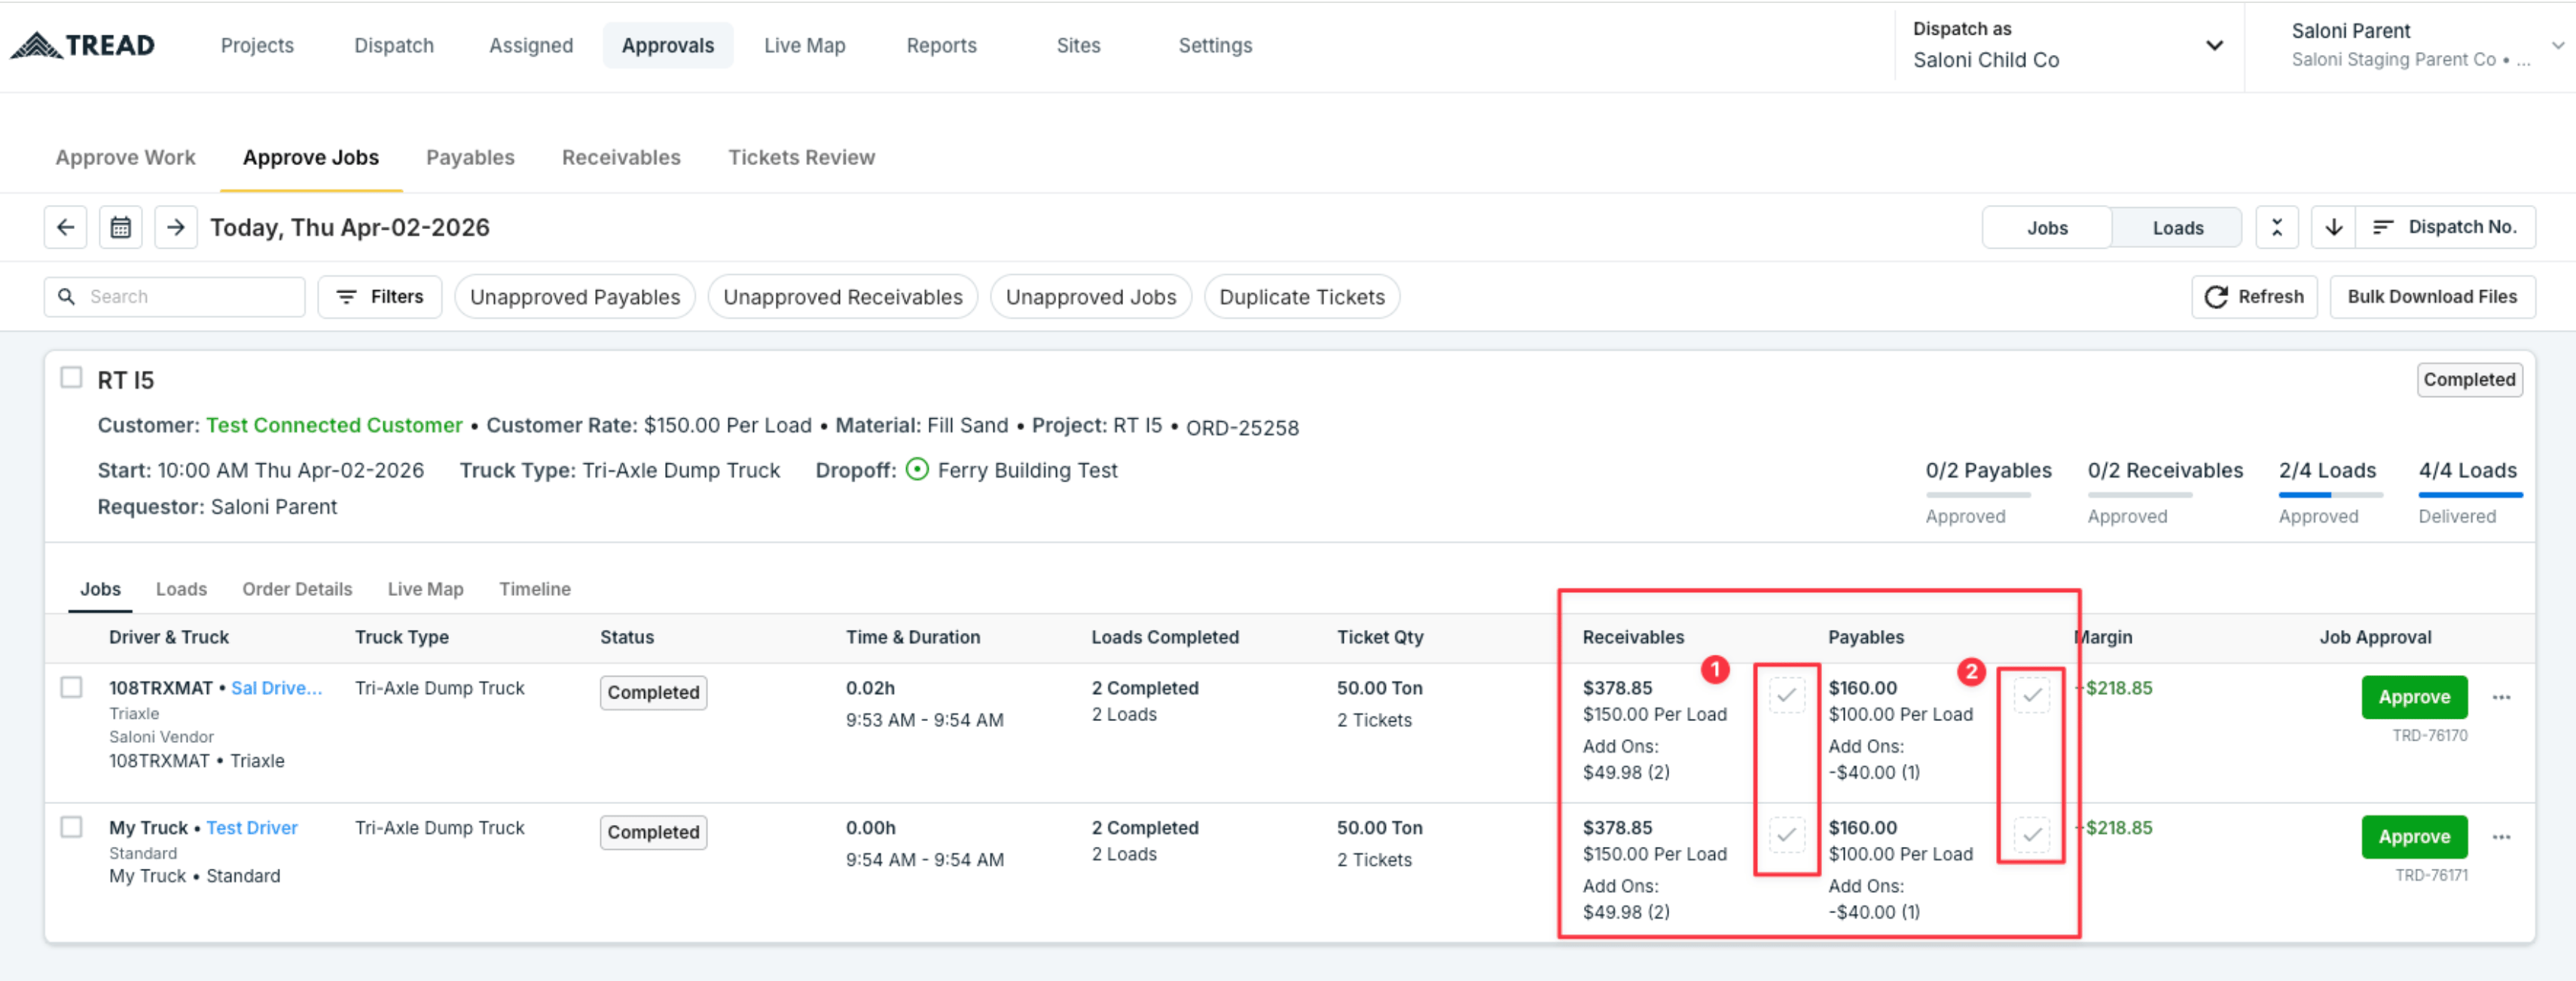Select the order's Live Map sub-tab
This screenshot has height=981, width=2576.
[425, 590]
